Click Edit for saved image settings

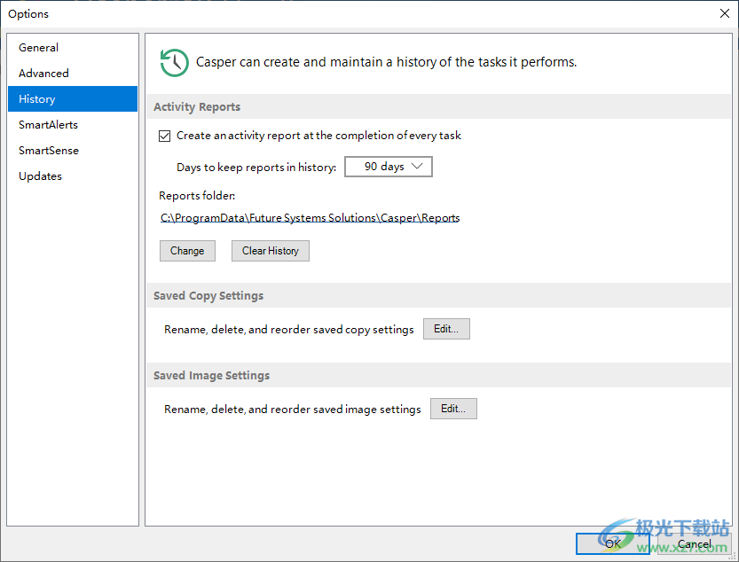click(x=453, y=409)
